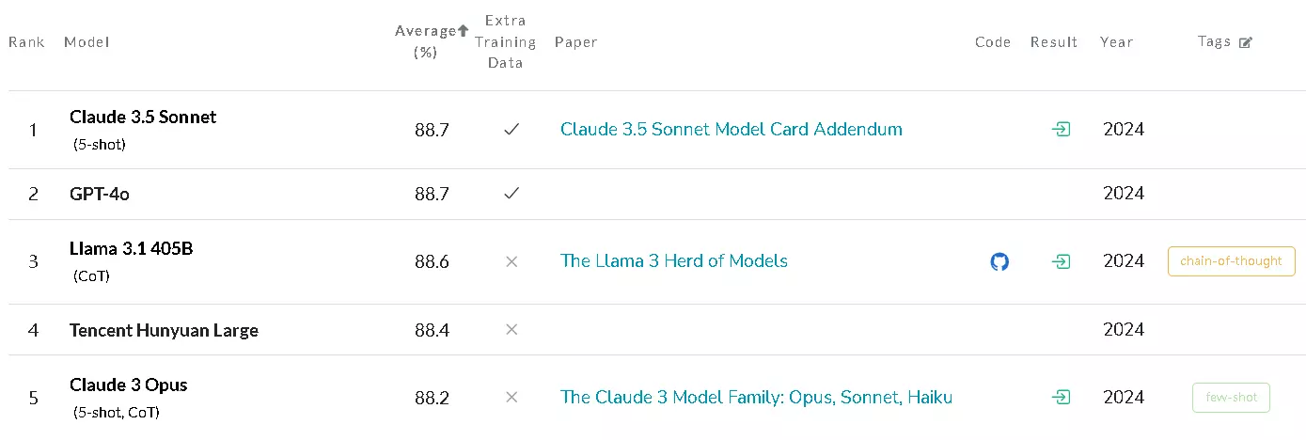Open GitHub code icon for Llama 3.1 405B

pos(999,261)
